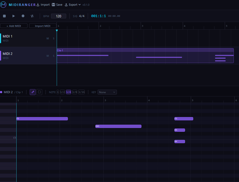Expand the KEY None dropdown
This screenshot has width=239, height=182.
click(x=107, y=92)
